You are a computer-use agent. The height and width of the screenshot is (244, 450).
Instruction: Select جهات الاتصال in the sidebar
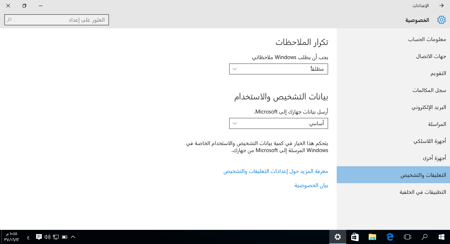click(x=393, y=56)
